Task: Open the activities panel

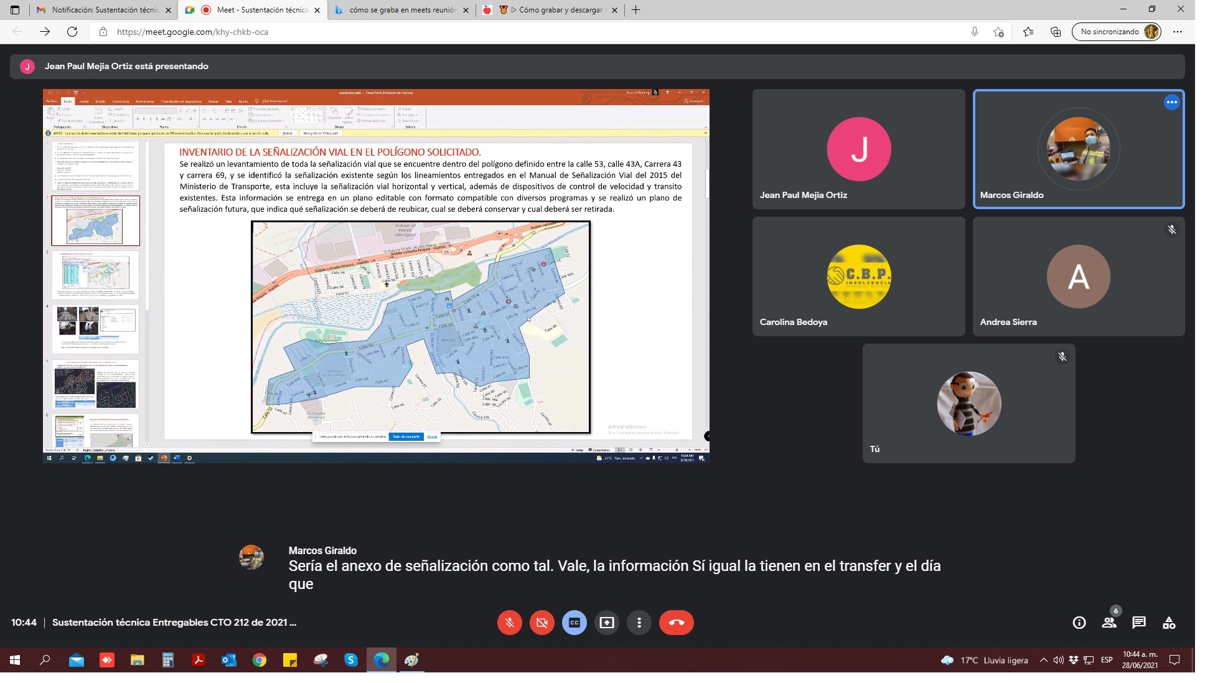Action: [x=1170, y=622]
